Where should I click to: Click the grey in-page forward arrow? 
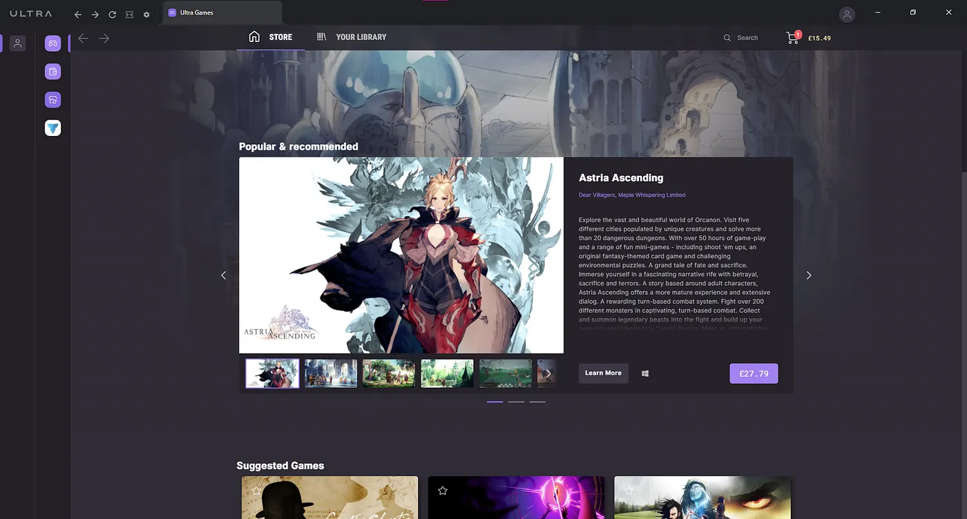(x=104, y=38)
